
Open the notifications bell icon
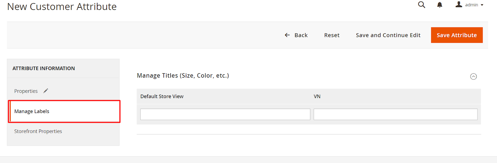(x=440, y=5)
